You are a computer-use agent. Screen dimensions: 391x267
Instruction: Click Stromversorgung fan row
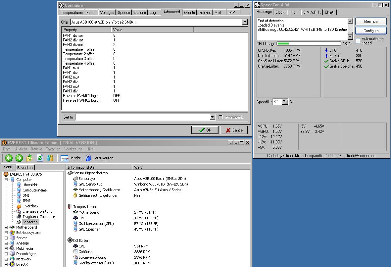click(x=159, y=257)
